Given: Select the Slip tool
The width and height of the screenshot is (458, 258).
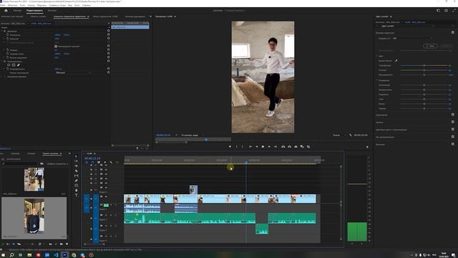Looking at the screenshot, I should [x=77, y=176].
